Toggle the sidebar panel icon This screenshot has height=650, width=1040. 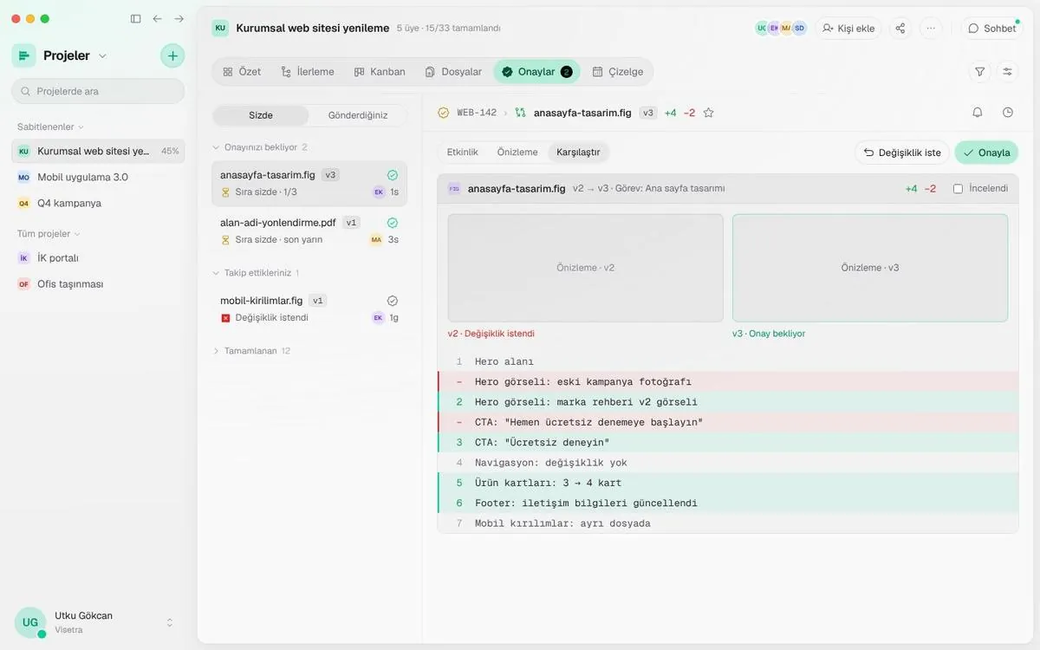click(x=135, y=18)
